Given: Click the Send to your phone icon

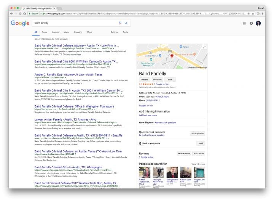Looking at the screenshot, I should [140, 143].
